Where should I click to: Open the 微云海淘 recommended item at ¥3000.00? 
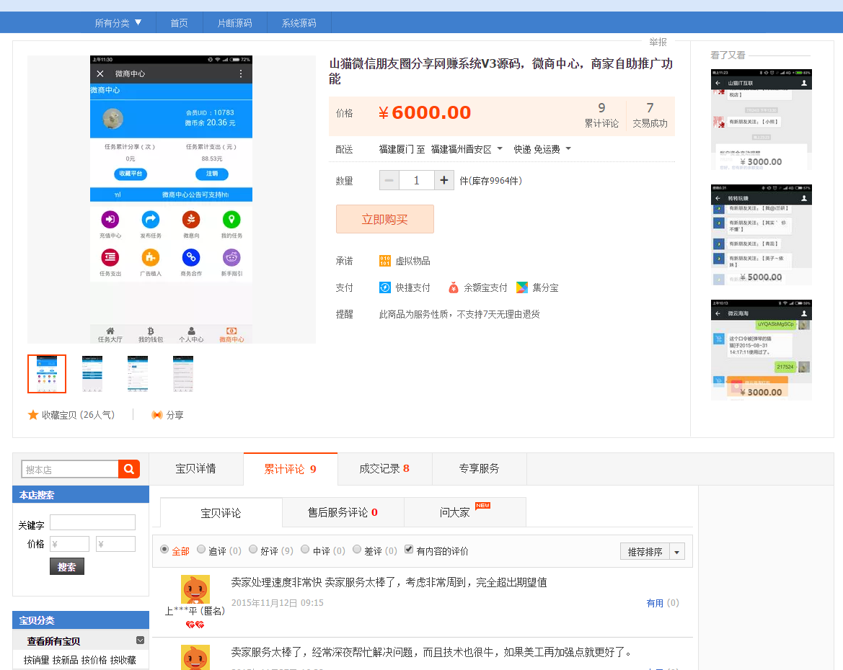(762, 350)
